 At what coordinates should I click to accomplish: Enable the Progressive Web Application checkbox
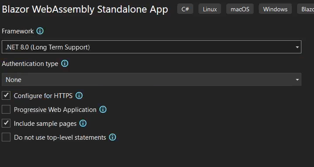[6, 109]
